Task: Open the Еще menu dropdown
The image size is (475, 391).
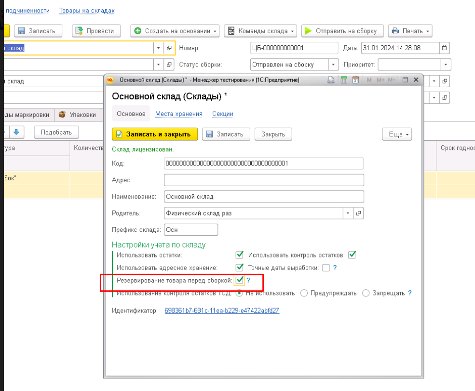Action: click(x=397, y=134)
